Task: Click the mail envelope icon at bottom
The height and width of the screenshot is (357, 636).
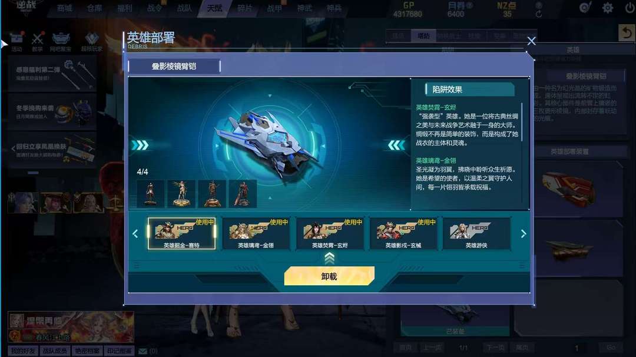Action: (143, 351)
